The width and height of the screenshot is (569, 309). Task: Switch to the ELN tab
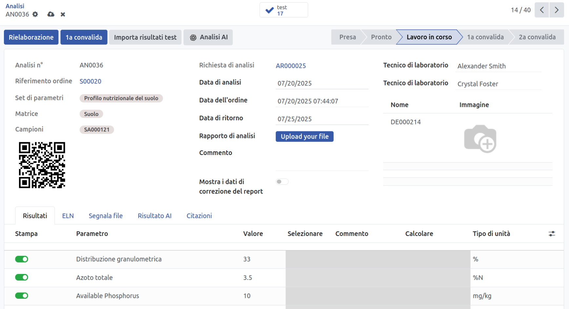pyautogui.click(x=68, y=216)
